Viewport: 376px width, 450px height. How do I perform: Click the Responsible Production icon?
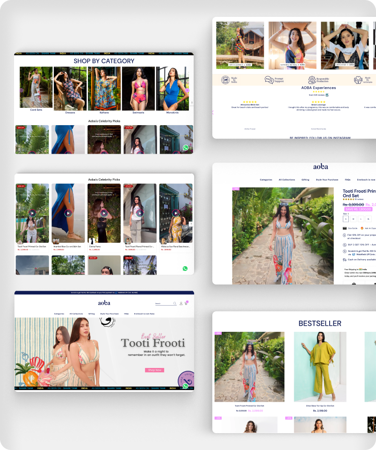coord(312,80)
